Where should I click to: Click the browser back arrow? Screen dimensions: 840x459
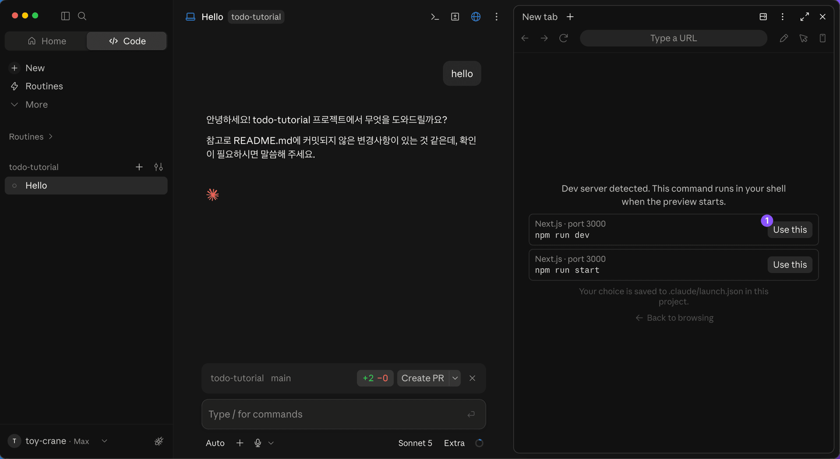tap(525, 38)
